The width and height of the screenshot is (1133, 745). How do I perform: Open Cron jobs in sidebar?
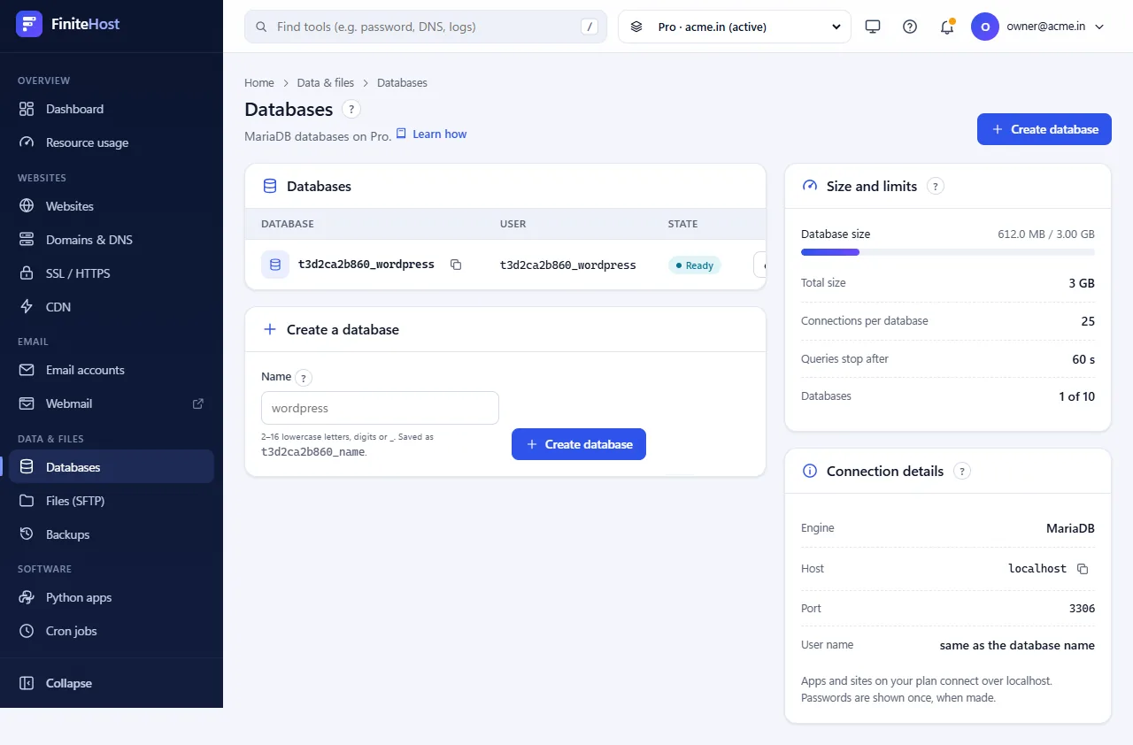coord(112,631)
